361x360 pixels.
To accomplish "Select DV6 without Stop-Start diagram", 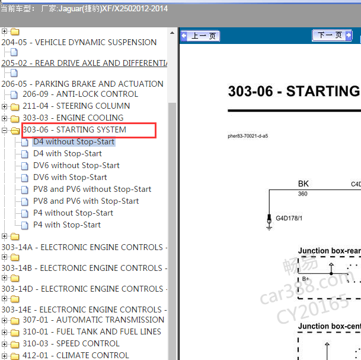I will point(76,166).
